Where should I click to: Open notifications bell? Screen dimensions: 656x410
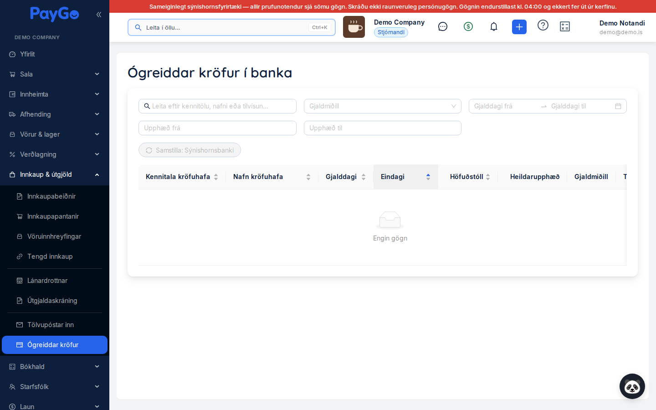[494, 27]
